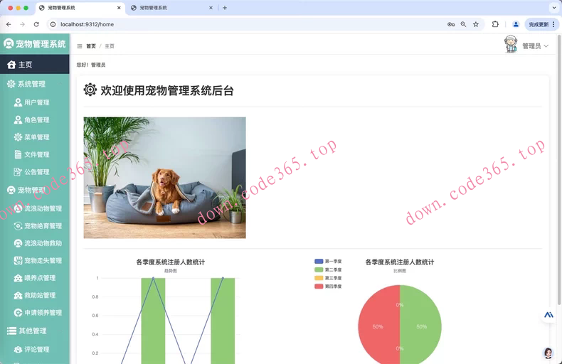Click the dog photo on dashboard
The image size is (562, 364).
point(164,178)
